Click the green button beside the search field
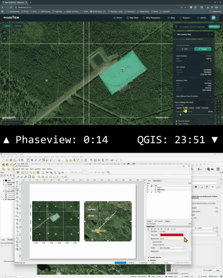This screenshot has width=223, height=278. 214,27
